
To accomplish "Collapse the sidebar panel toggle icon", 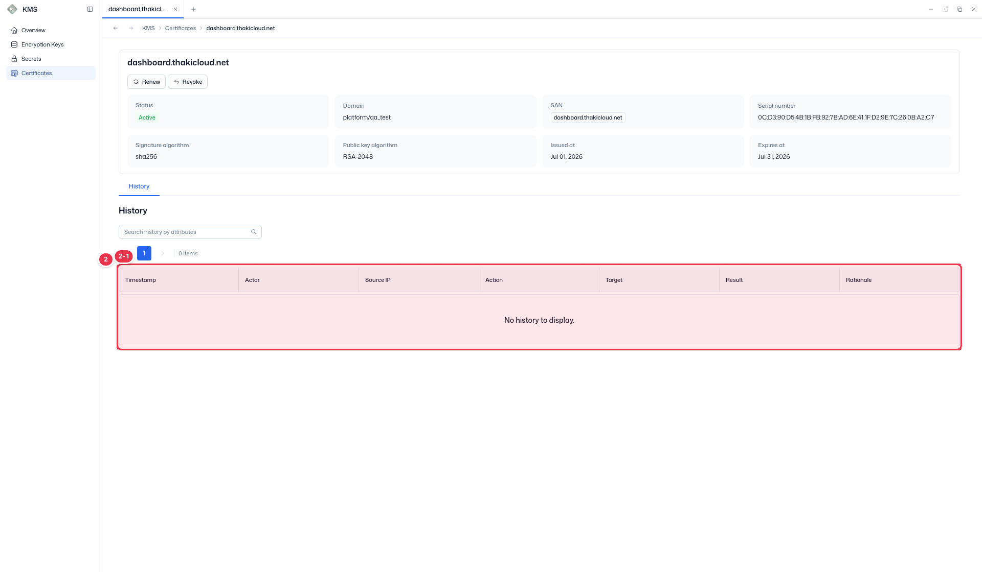I will [90, 9].
